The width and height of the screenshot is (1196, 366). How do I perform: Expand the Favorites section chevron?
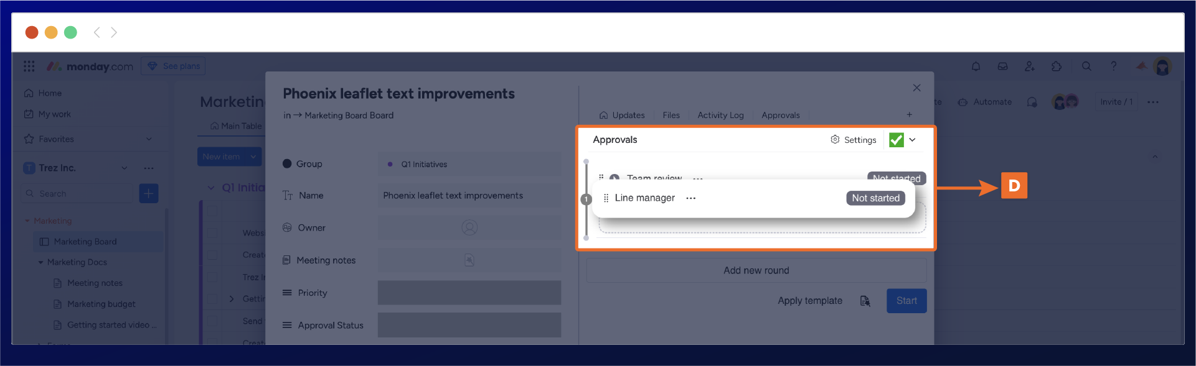pos(149,139)
